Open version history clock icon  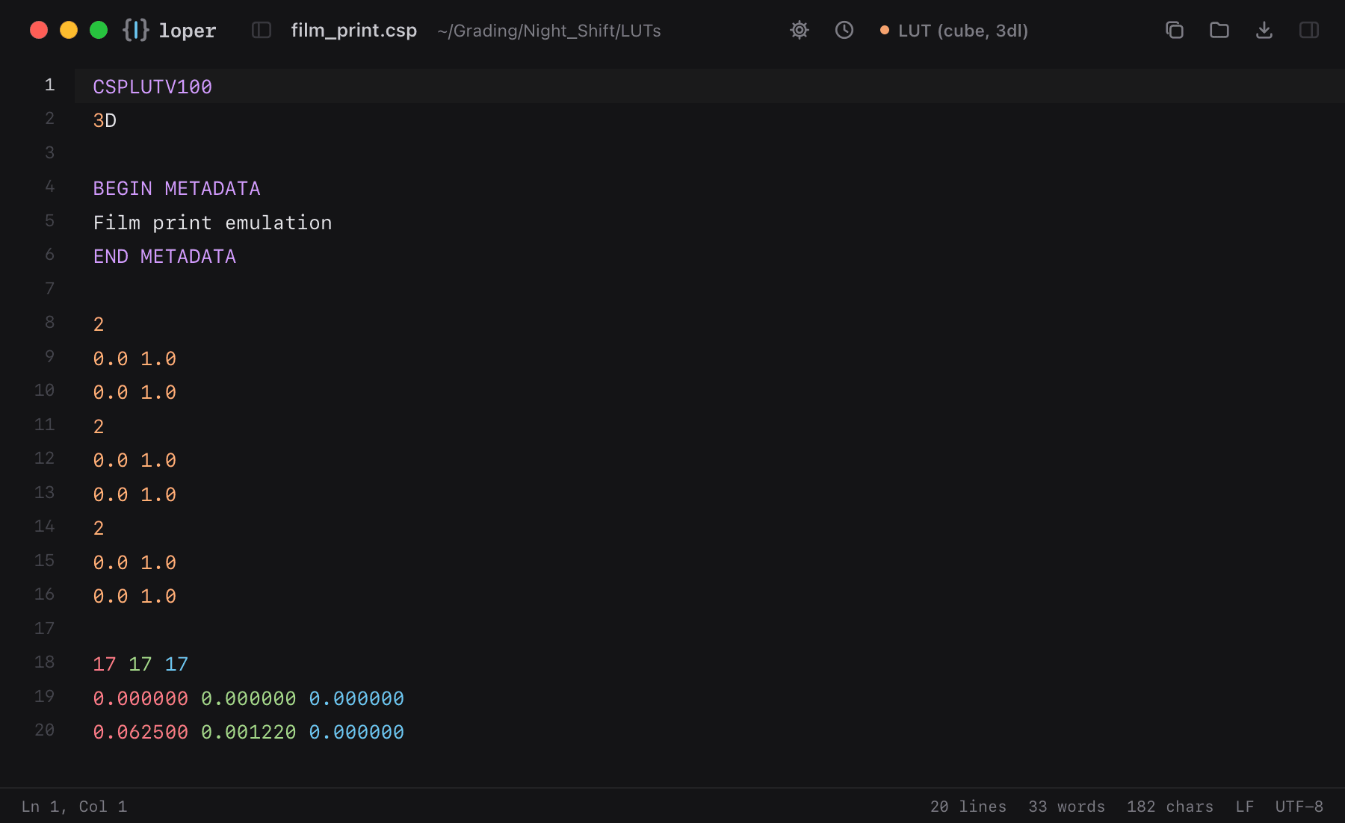click(x=844, y=30)
